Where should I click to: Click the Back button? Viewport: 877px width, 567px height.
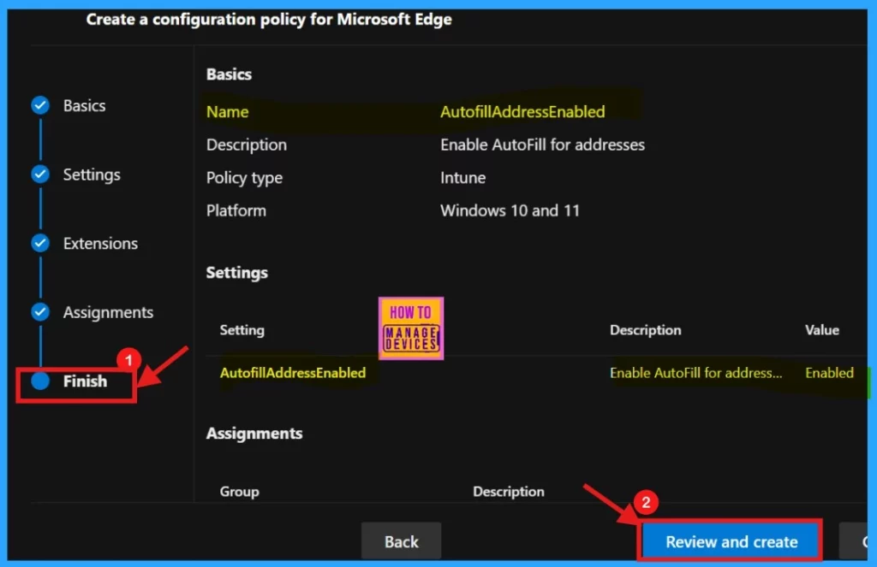401,541
